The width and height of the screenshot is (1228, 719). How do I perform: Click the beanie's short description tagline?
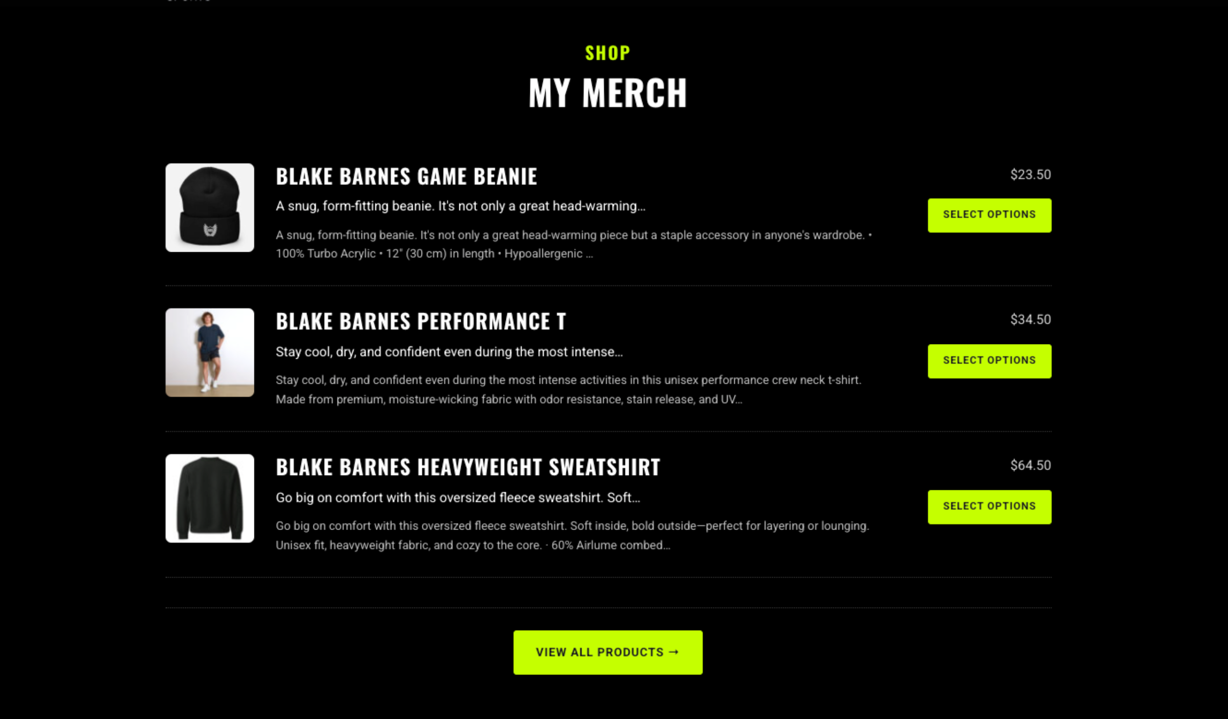point(461,206)
